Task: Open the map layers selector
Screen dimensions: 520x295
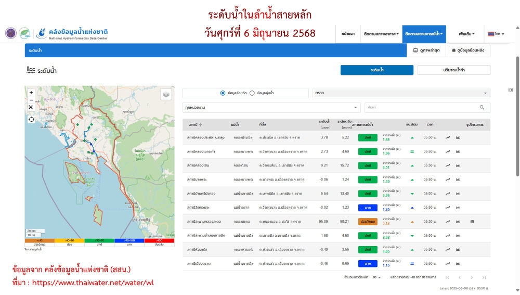Action: [x=166, y=94]
